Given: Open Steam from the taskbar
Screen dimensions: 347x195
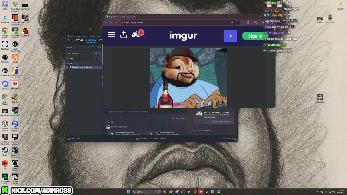Looking at the screenshot, I should click(189, 192).
